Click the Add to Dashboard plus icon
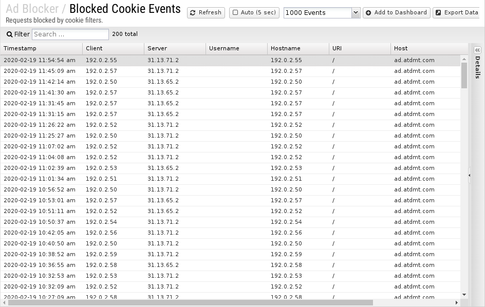This screenshot has width=485, height=307. tap(368, 13)
